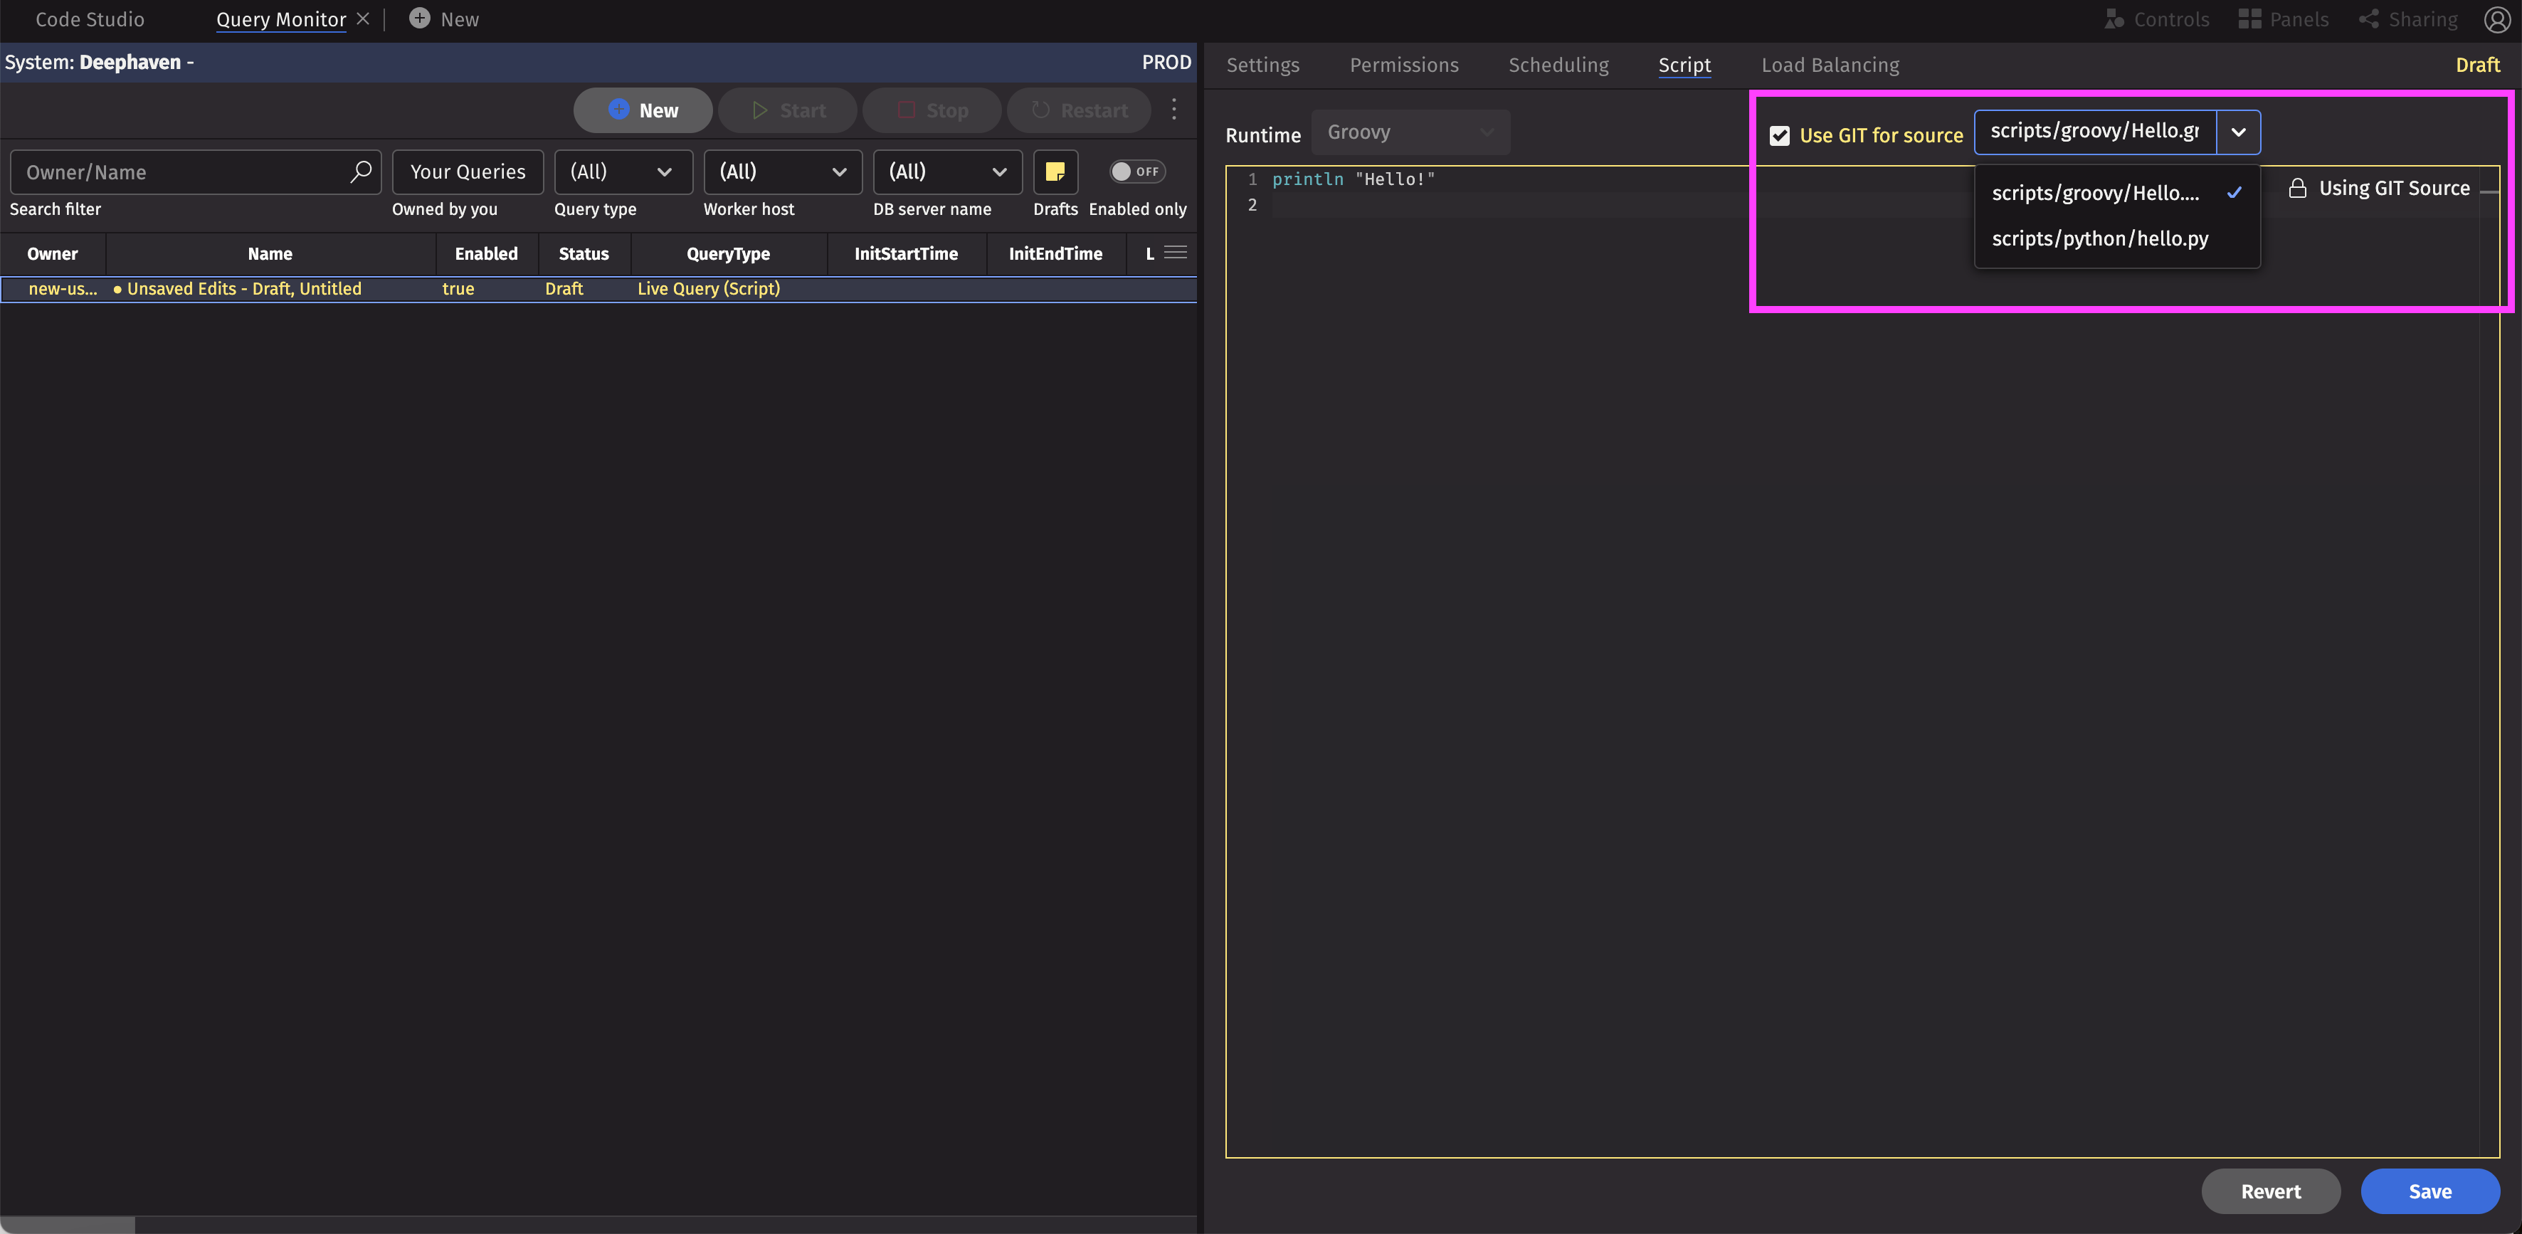Open the DB server name dropdown
Image resolution: width=2522 pixels, height=1234 pixels.
point(946,172)
